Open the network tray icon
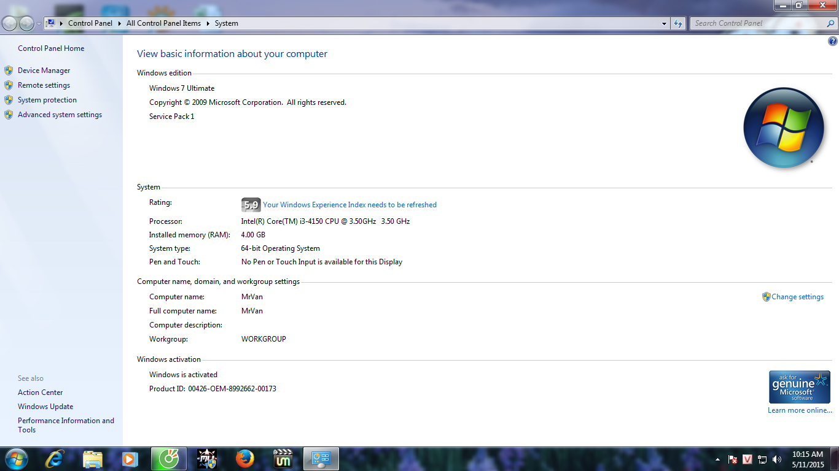 click(x=762, y=459)
